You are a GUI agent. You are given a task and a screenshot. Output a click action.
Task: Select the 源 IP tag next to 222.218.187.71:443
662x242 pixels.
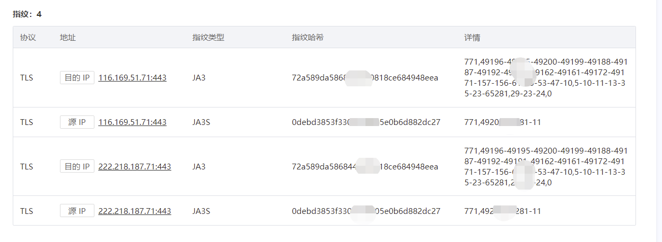(x=77, y=211)
